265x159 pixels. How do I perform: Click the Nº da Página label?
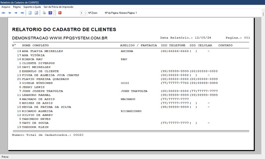click(121, 13)
